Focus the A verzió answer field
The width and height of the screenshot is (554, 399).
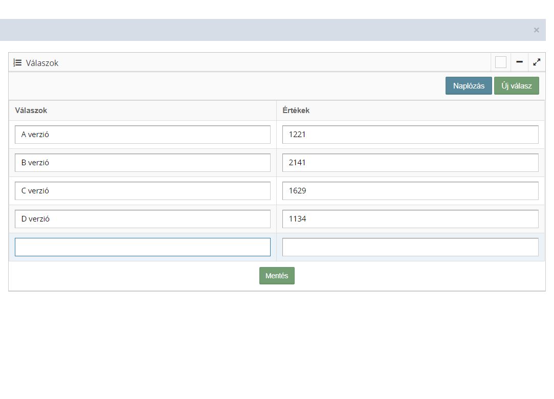tap(142, 135)
